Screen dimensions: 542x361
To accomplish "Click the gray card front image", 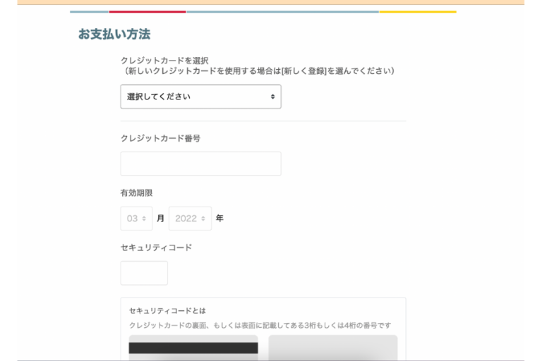I will (x=332, y=348).
